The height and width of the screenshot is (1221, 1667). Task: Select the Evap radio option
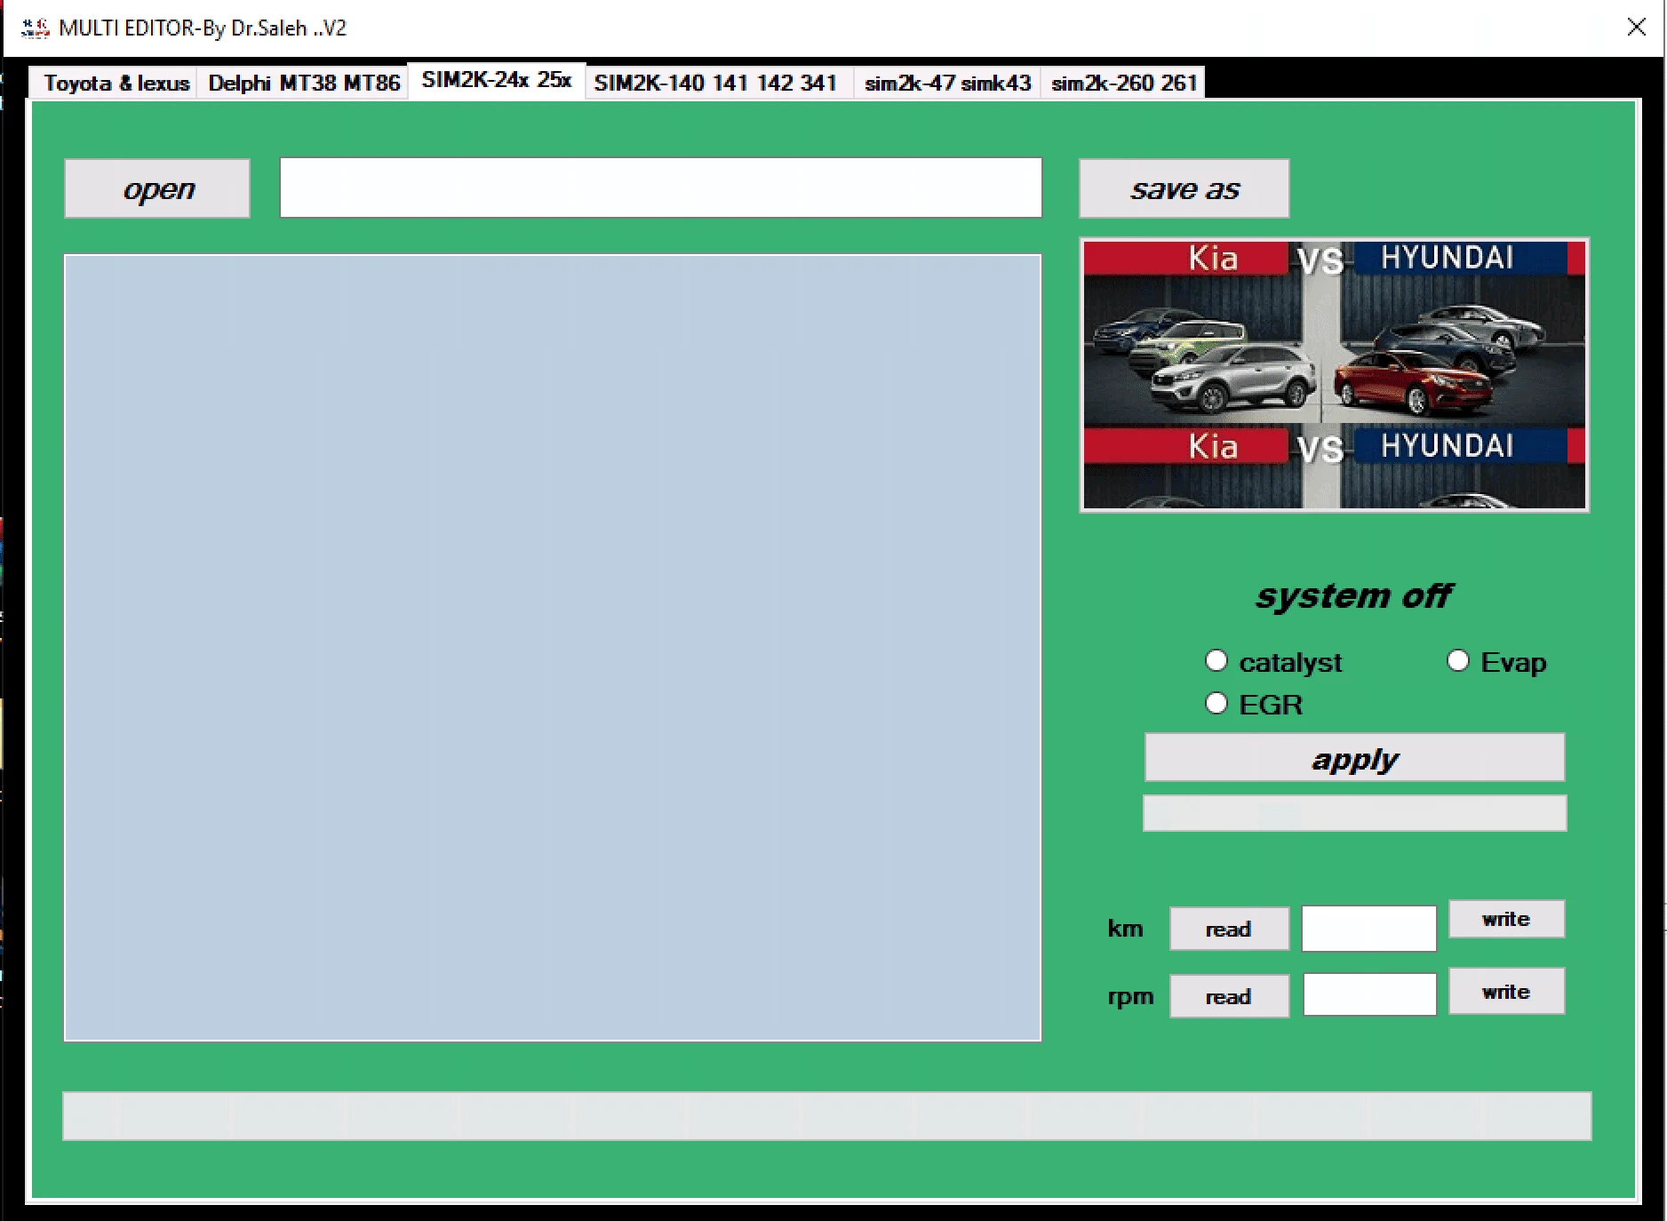click(1496, 662)
